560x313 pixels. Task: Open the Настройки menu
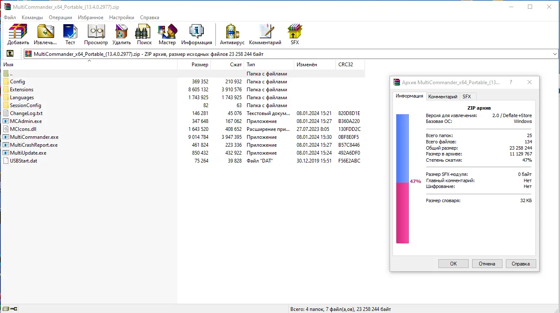click(122, 18)
